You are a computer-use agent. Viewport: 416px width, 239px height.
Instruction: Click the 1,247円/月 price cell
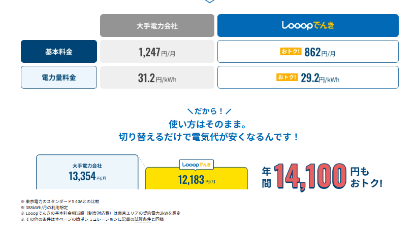tap(157, 52)
